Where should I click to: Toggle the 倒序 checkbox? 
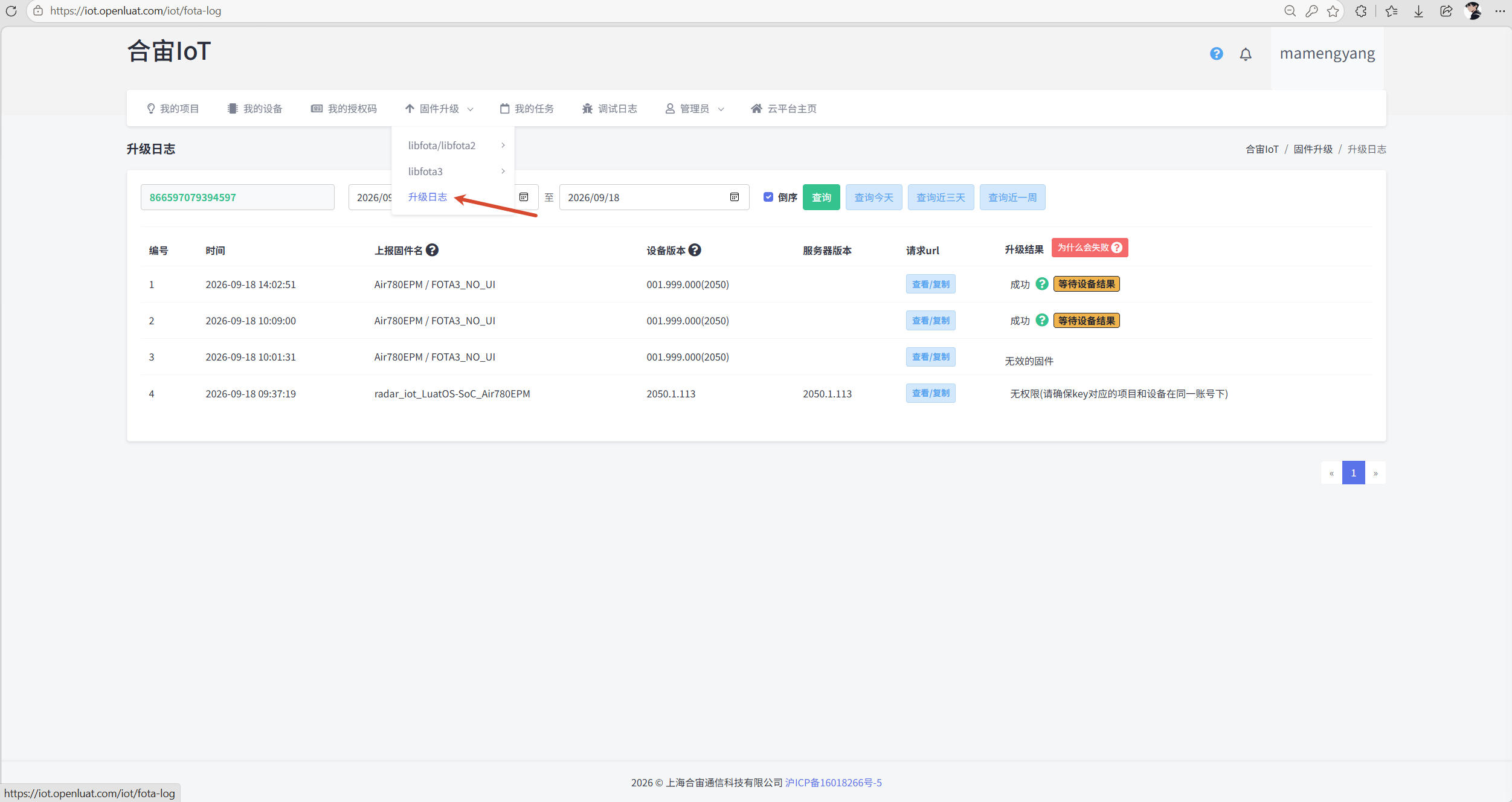coord(768,197)
